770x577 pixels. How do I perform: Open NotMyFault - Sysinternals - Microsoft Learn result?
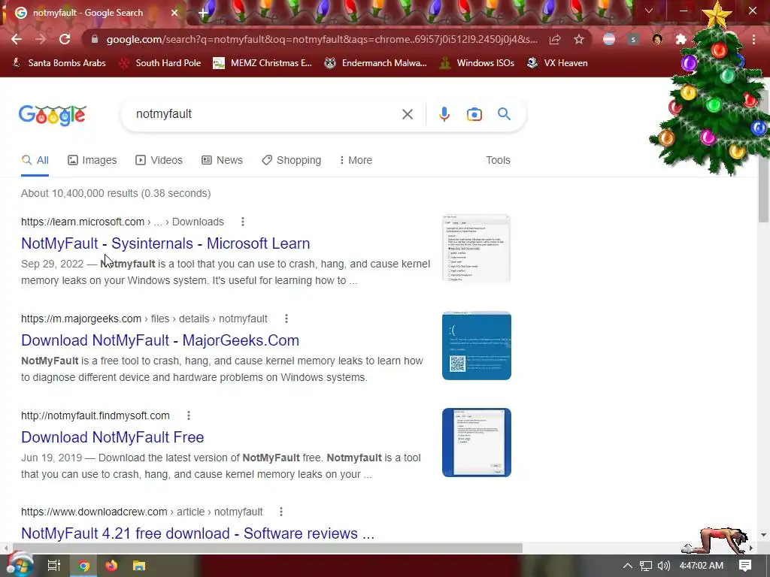click(165, 243)
